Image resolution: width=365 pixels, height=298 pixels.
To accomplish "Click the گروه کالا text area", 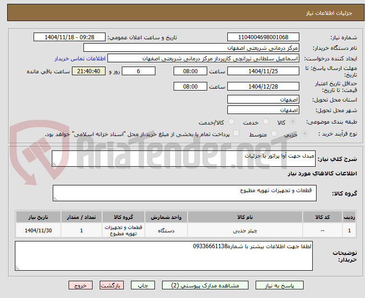I will (x=185, y=193).
